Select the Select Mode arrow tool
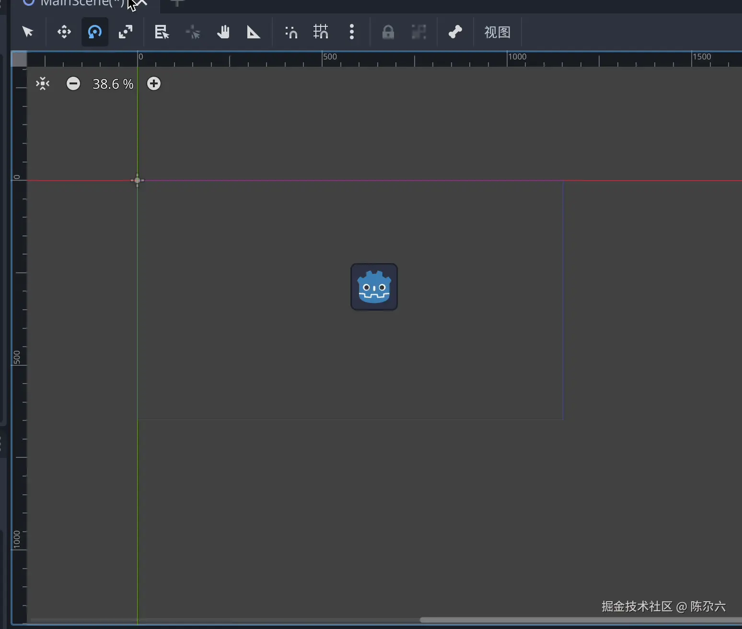Screen dimensions: 742x629 click(x=28, y=32)
